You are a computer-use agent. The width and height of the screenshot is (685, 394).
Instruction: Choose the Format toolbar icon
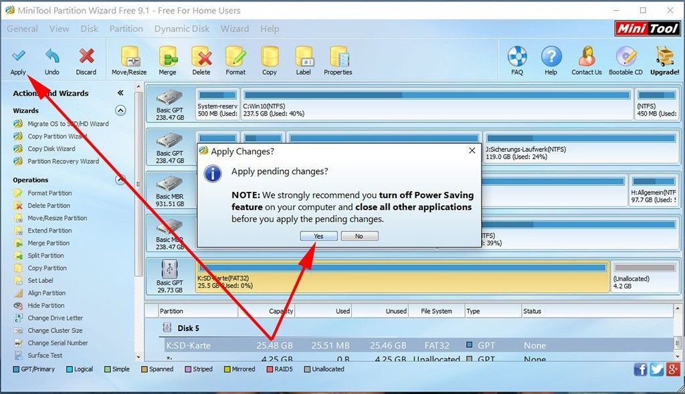tap(235, 57)
